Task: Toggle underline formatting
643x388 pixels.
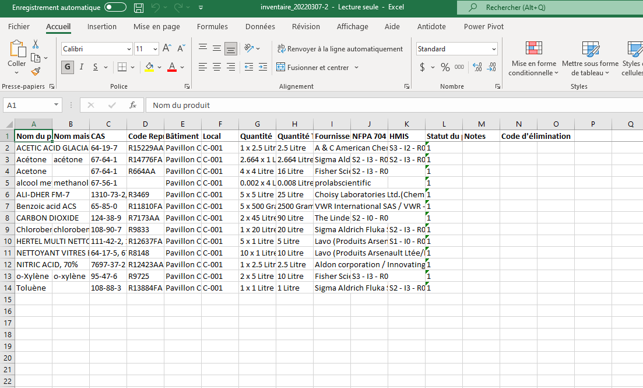Action: [96, 67]
